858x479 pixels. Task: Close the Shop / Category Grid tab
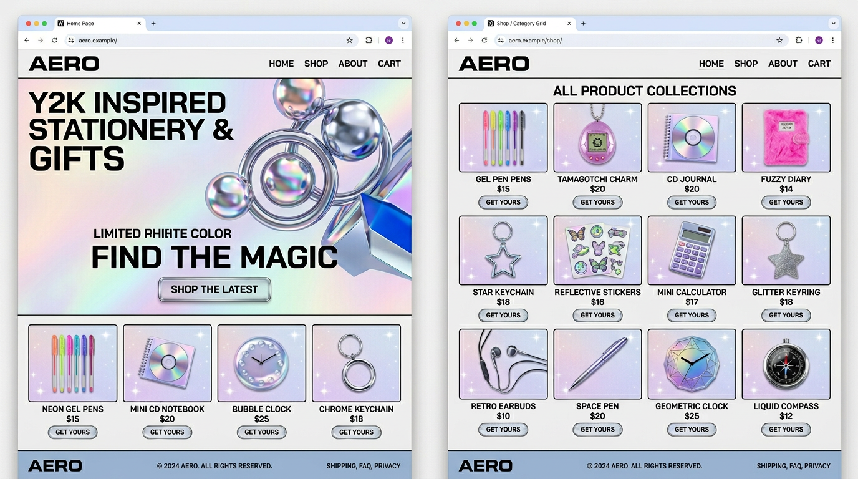point(569,24)
